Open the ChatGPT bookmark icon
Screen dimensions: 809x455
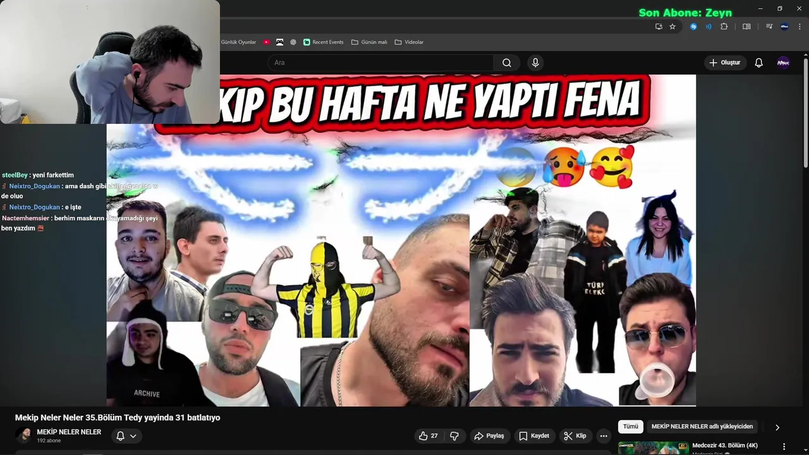point(293,42)
